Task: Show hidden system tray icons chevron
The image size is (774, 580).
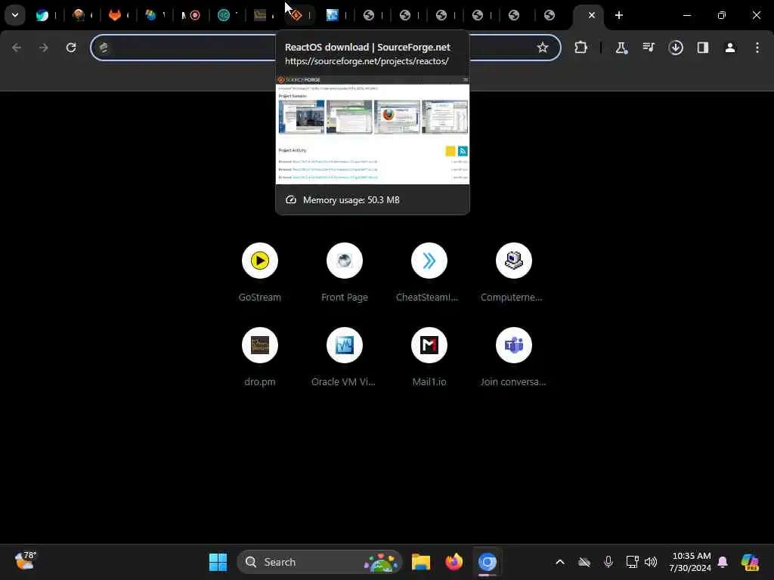Action: coord(560,562)
